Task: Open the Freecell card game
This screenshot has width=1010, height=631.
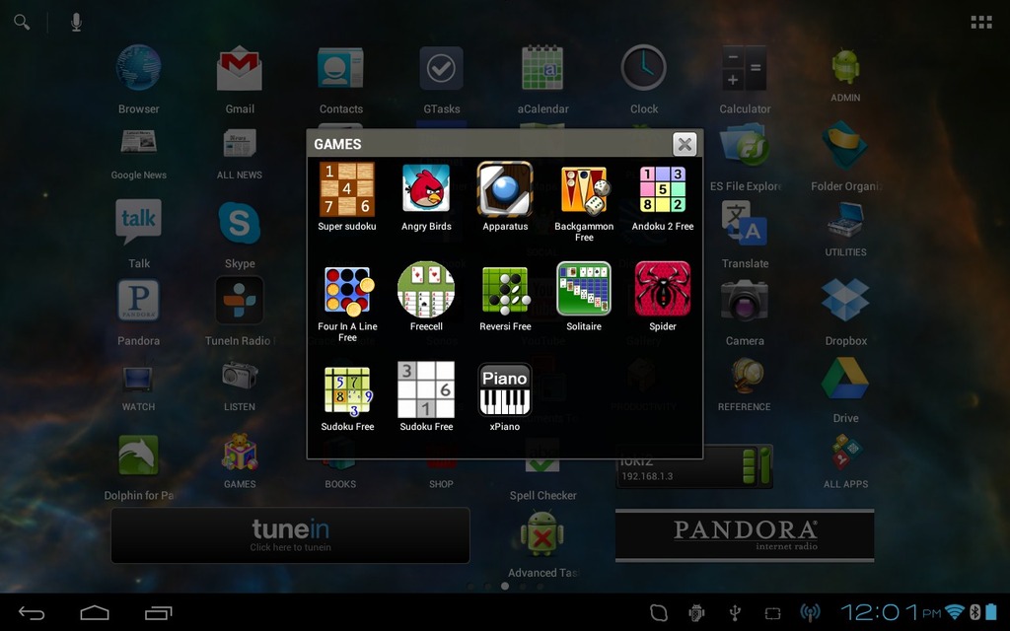Action: coord(426,290)
